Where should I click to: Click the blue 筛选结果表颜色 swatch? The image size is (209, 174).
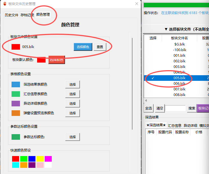pos(16,84)
